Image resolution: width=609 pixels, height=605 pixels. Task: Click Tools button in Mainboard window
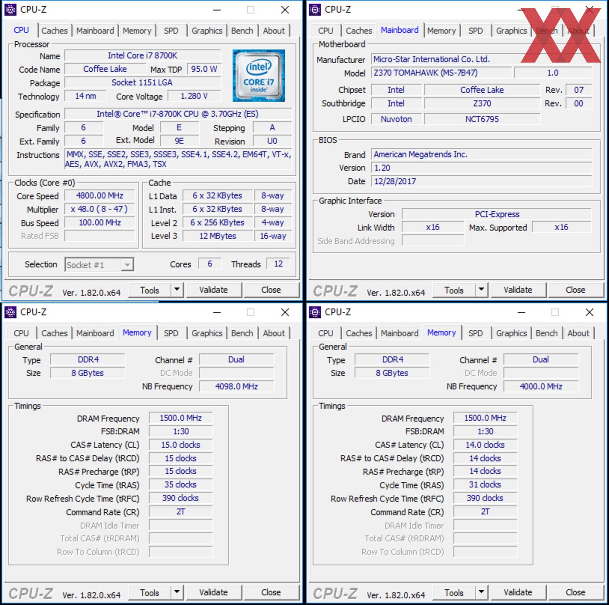tap(454, 290)
